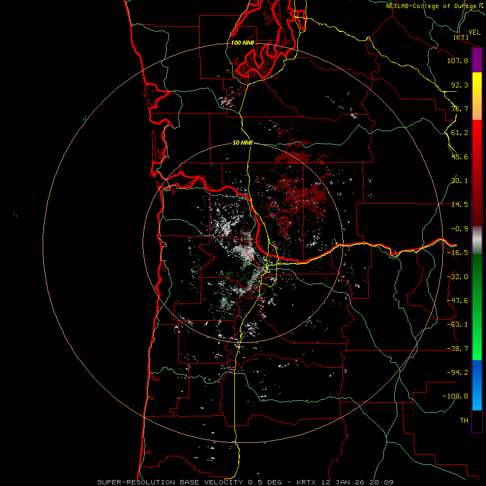The image size is (486, 486).
Task: Select the -63.1 velocity scale value
Action: coord(457,325)
